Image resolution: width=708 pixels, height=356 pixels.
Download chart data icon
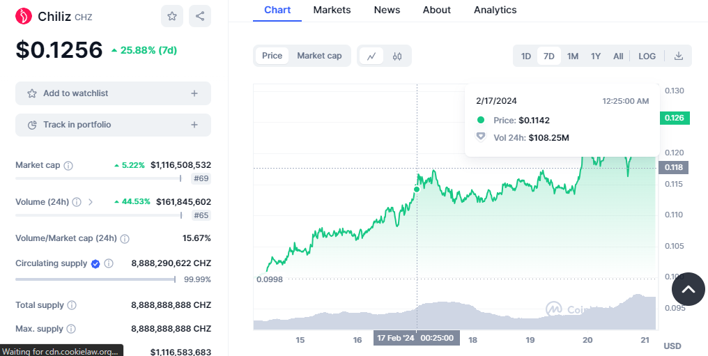678,56
